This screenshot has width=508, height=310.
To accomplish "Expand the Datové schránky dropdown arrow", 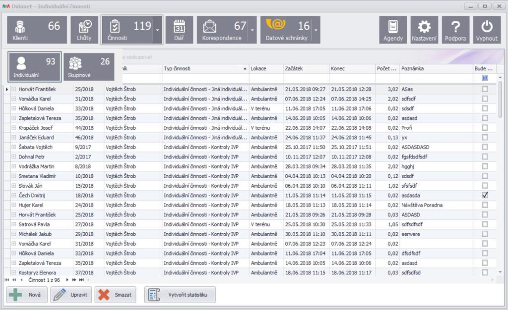I will 316,30.
